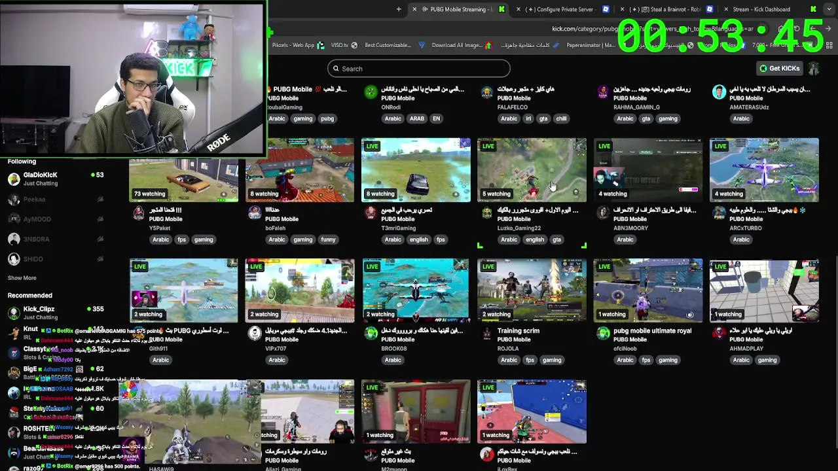Open the profile avatar menu
This screenshot has width=838, height=471.
[x=813, y=68]
